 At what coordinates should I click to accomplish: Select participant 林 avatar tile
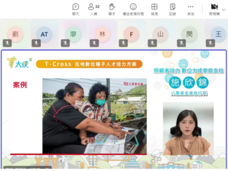point(102,34)
